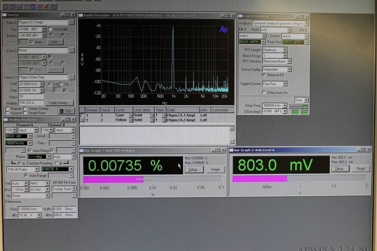The height and width of the screenshot is (251, 377).
Task: Open the Sine waveform dropdown
Action: [x=306, y=100]
